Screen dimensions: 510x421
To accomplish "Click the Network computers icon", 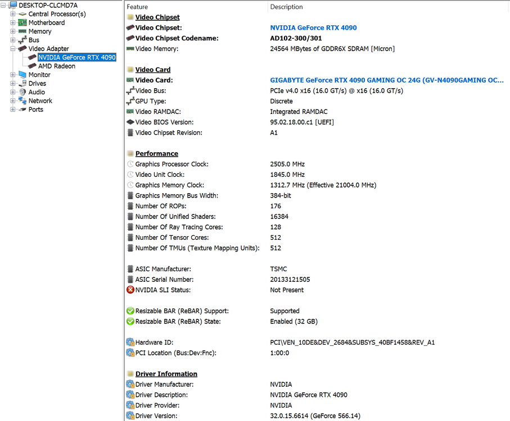I will (22, 100).
